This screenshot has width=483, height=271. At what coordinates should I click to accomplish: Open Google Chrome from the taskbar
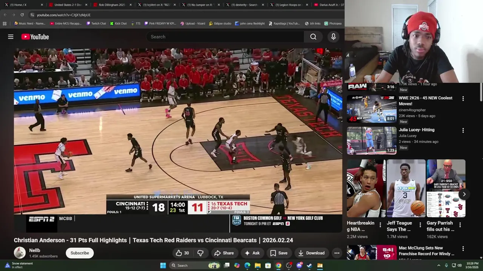pyautogui.click(x=278, y=265)
